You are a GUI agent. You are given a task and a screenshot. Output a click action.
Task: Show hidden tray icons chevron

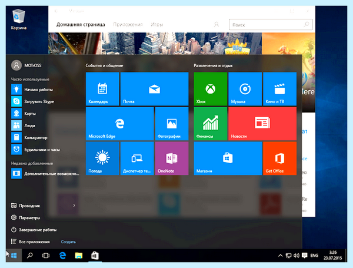pyautogui.click(x=280, y=256)
